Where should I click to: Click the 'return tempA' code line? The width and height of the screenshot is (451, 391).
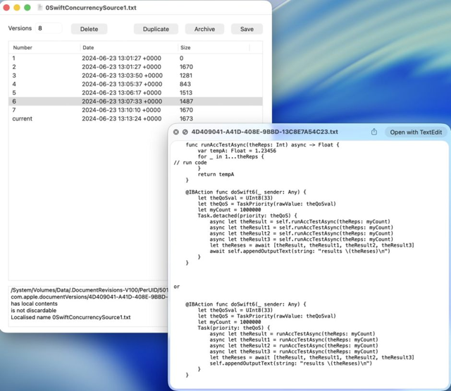[216, 174]
